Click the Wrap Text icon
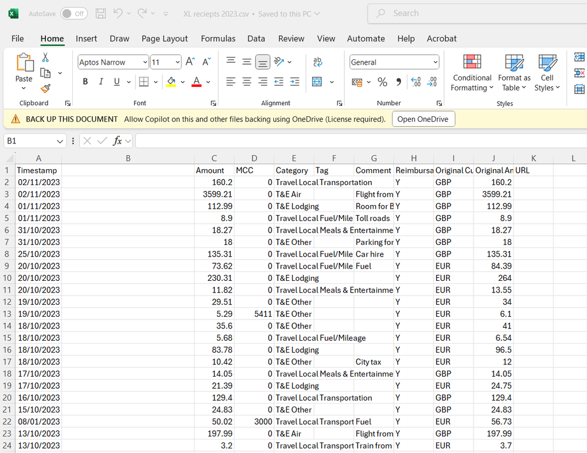 tap(318, 62)
